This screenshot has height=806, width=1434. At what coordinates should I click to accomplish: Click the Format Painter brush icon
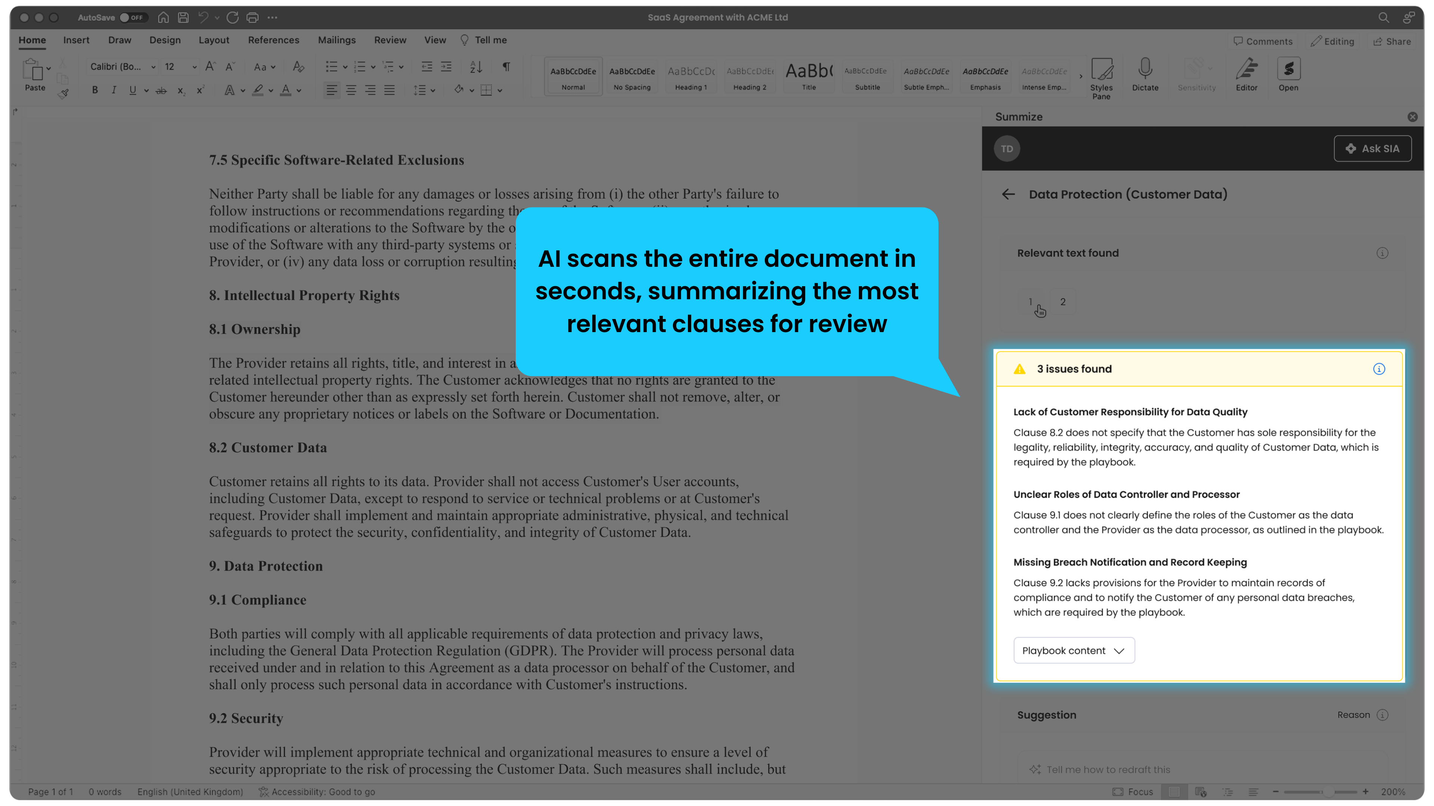coord(63,93)
